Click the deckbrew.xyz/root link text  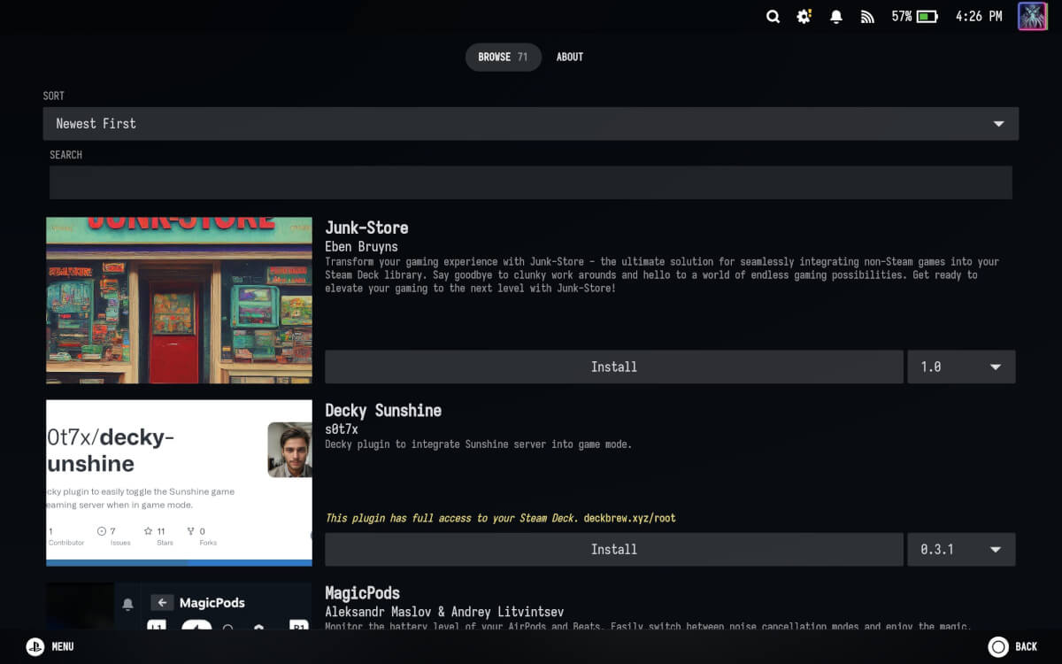coord(630,518)
